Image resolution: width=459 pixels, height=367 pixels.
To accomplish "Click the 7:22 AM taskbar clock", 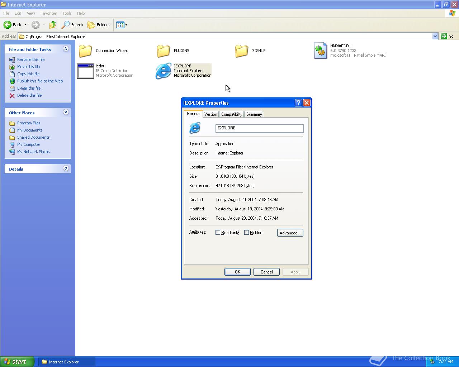I will pyautogui.click(x=446, y=362).
